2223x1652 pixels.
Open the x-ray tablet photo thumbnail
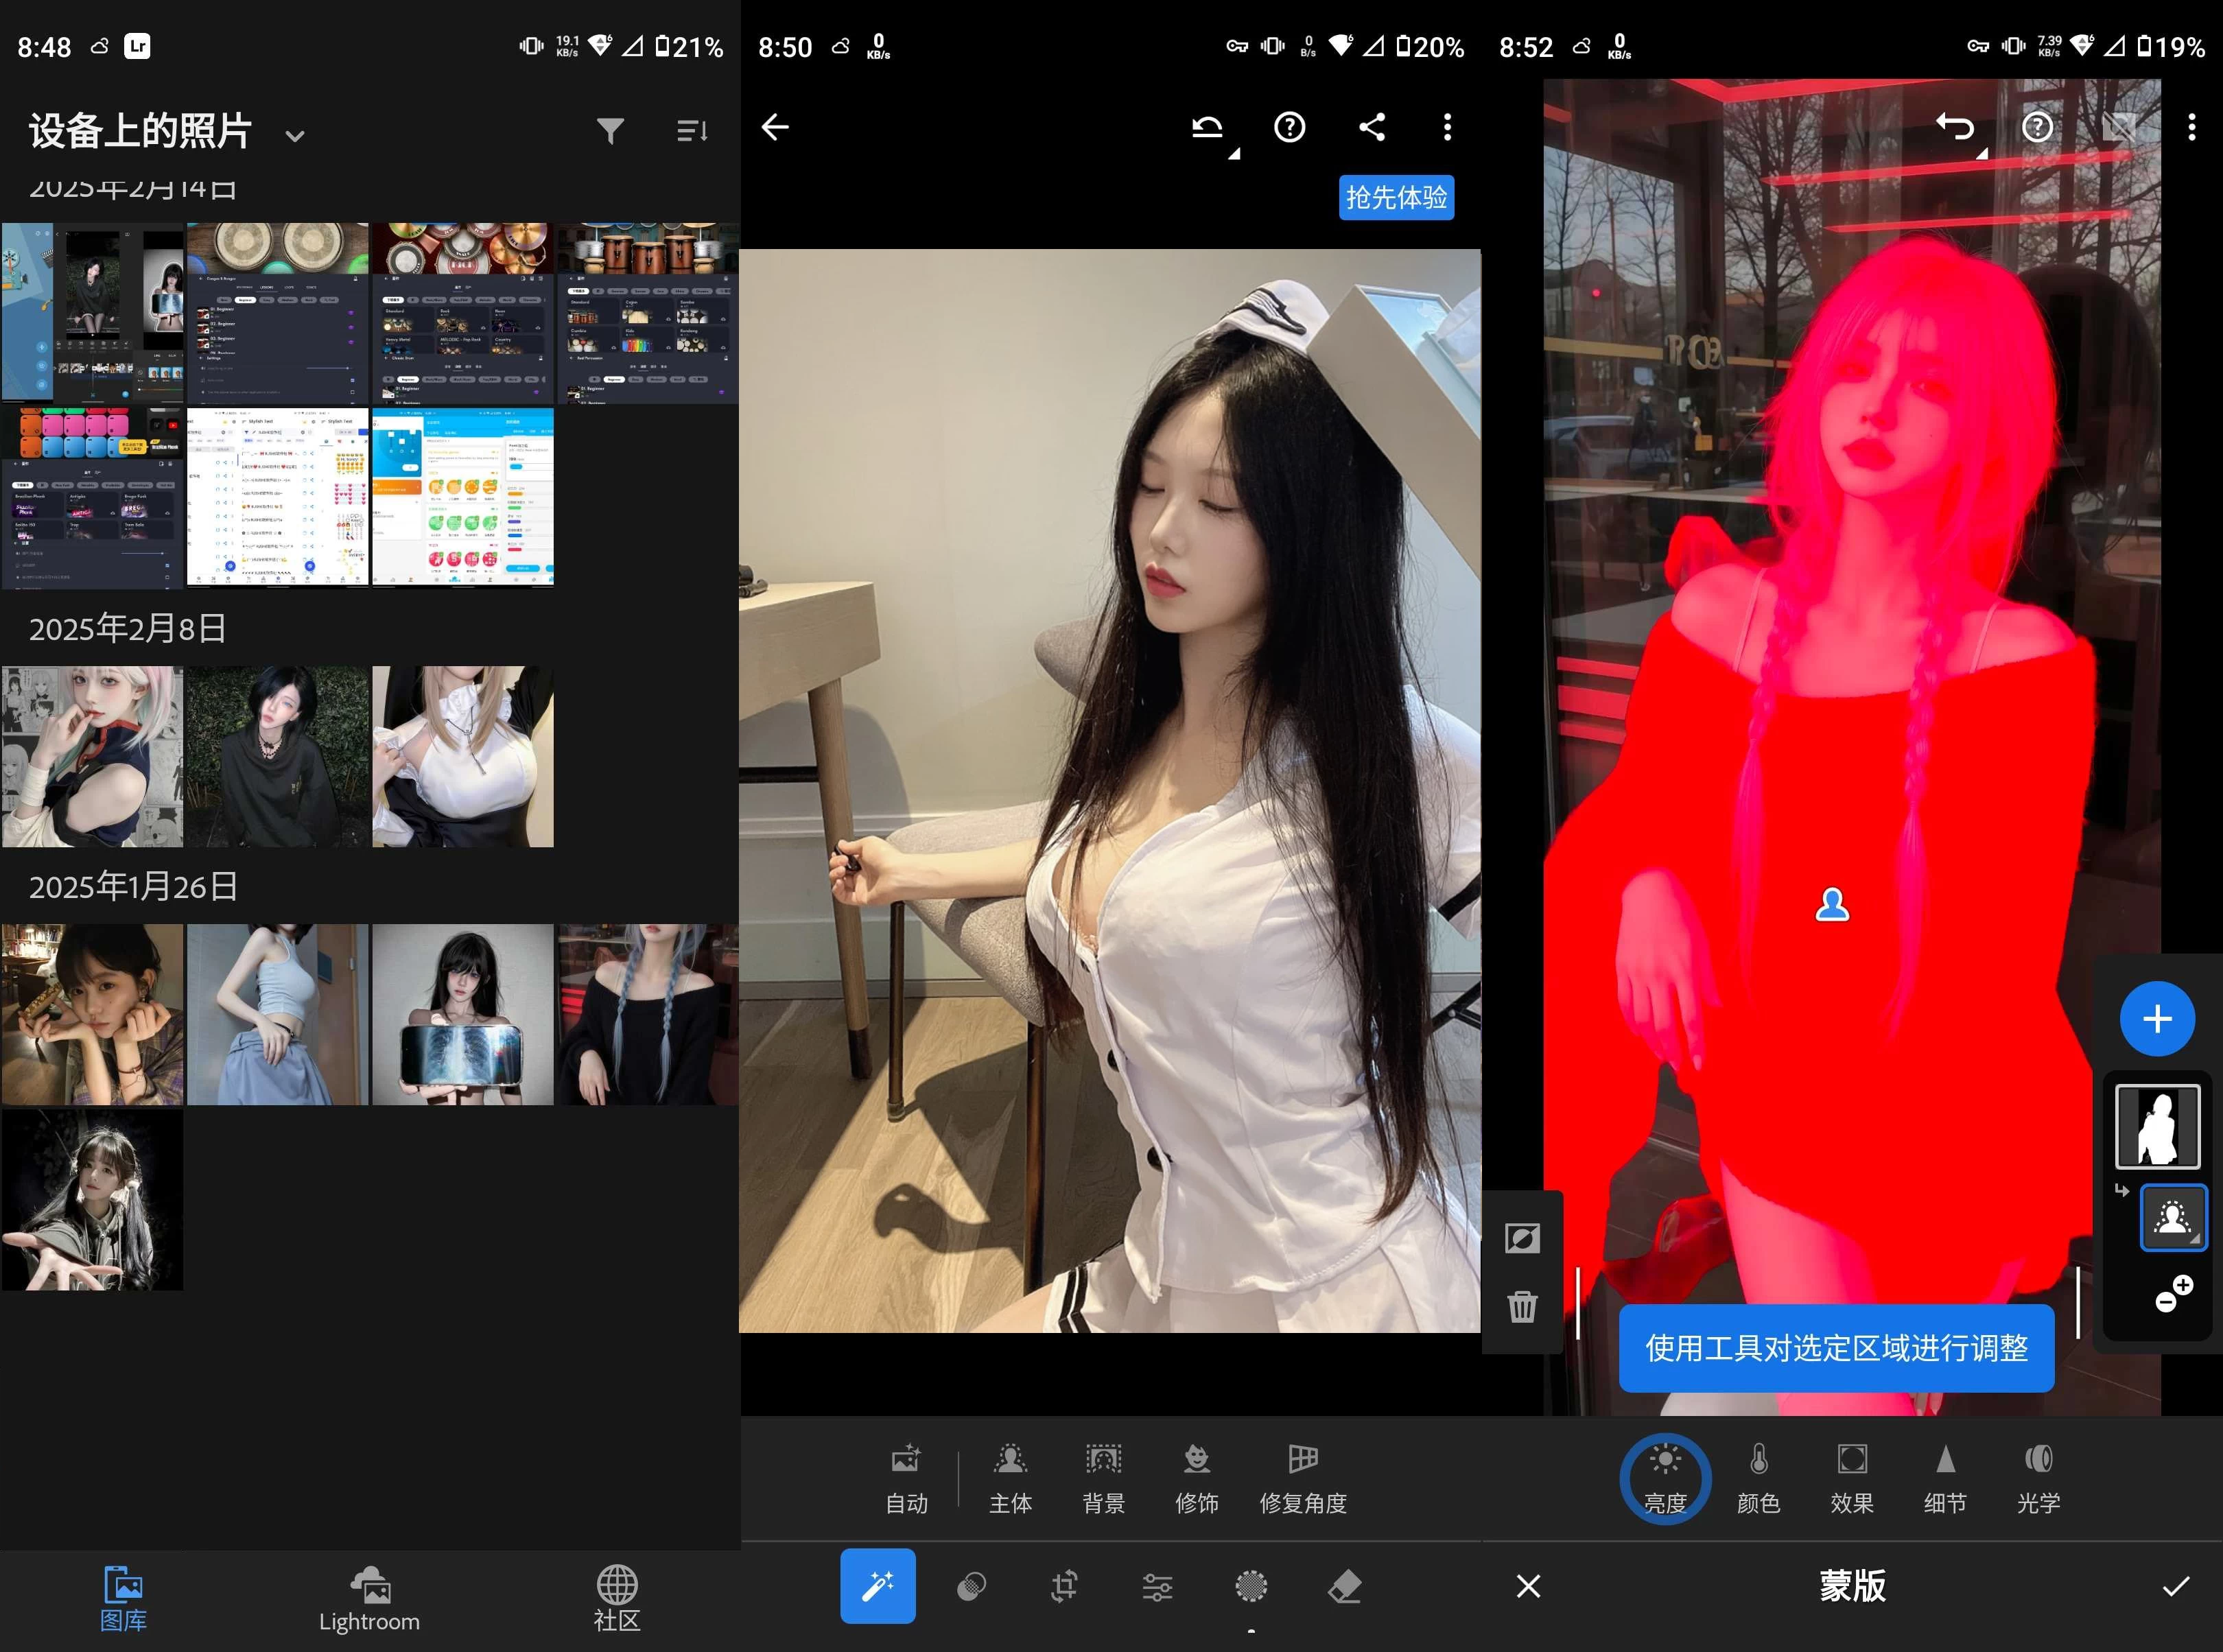463,1014
